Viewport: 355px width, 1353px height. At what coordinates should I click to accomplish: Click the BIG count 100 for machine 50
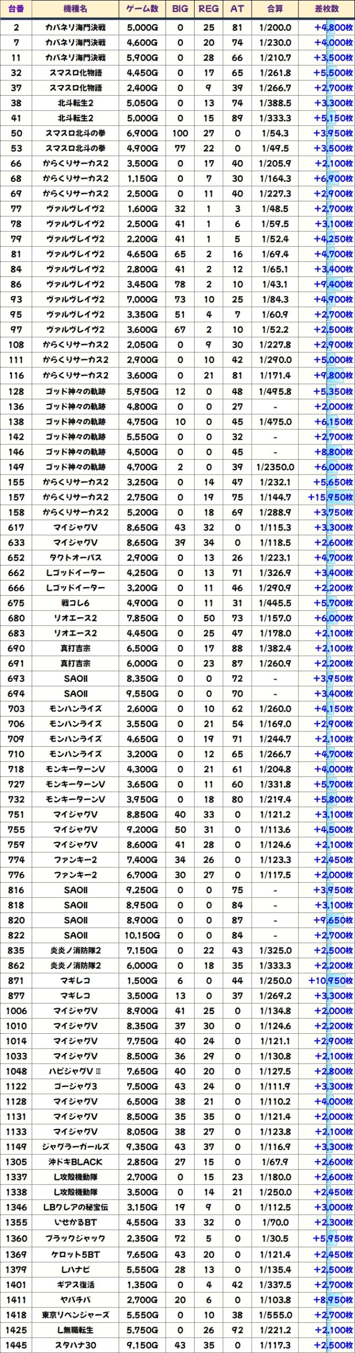(x=180, y=134)
